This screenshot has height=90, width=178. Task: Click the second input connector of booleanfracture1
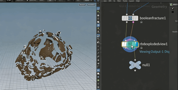click(x=133, y=14)
